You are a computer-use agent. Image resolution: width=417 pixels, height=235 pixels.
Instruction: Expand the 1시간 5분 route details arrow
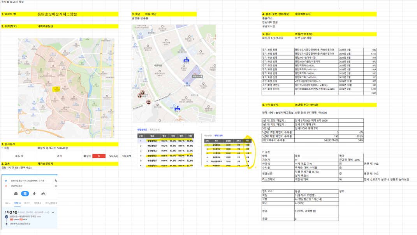53,212
